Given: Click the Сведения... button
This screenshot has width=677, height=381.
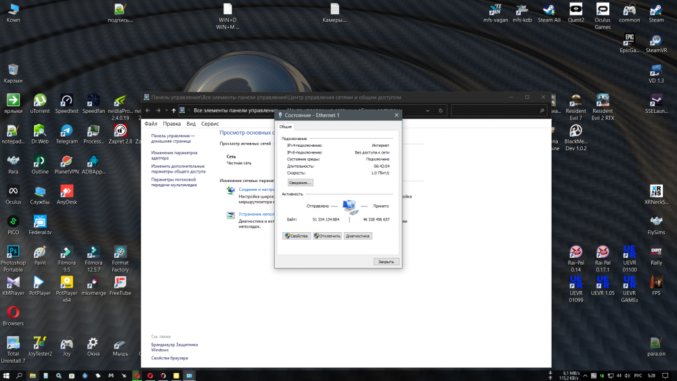Looking at the screenshot, I should click(300, 183).
